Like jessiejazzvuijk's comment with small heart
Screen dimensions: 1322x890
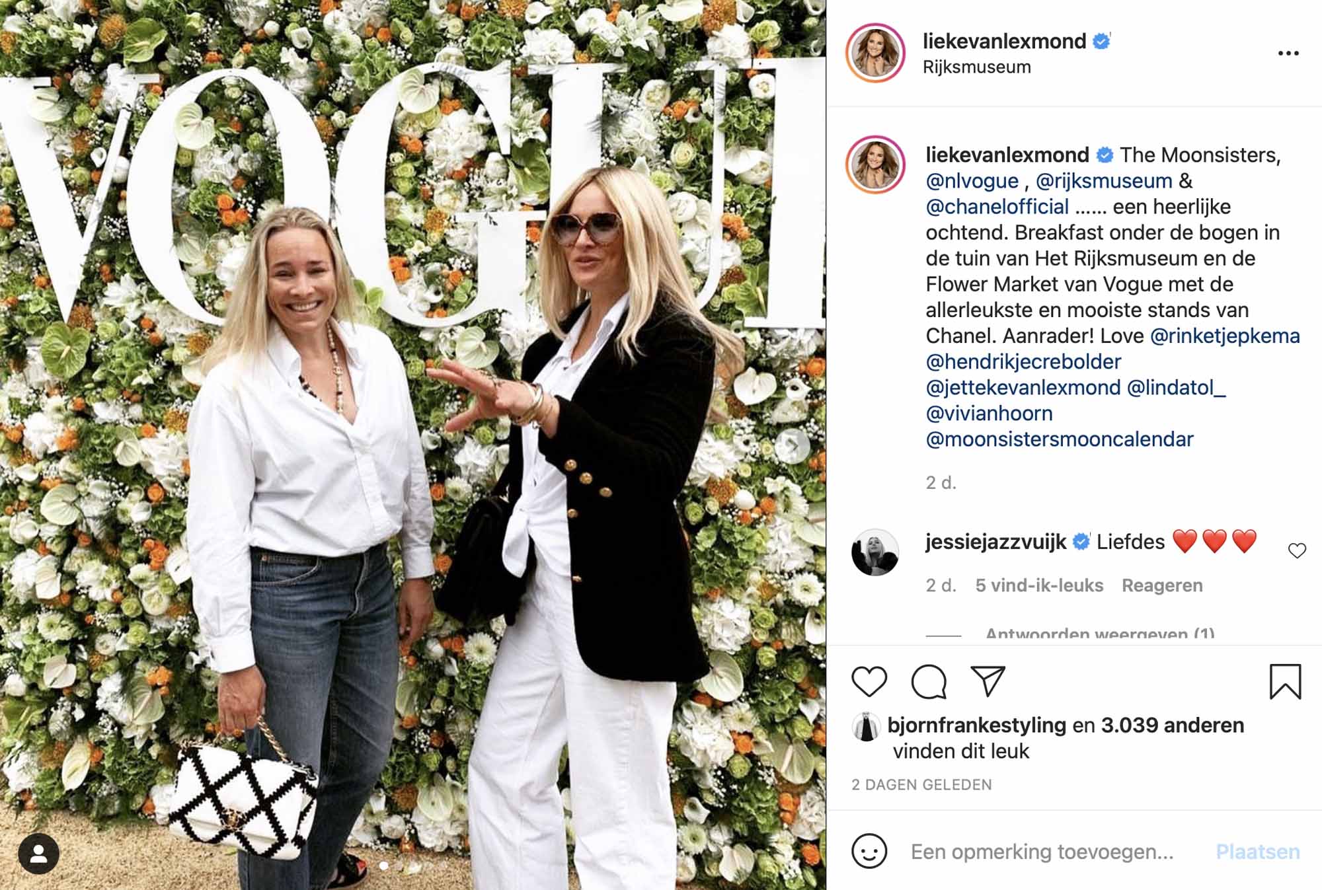[x=1297, y=550]
